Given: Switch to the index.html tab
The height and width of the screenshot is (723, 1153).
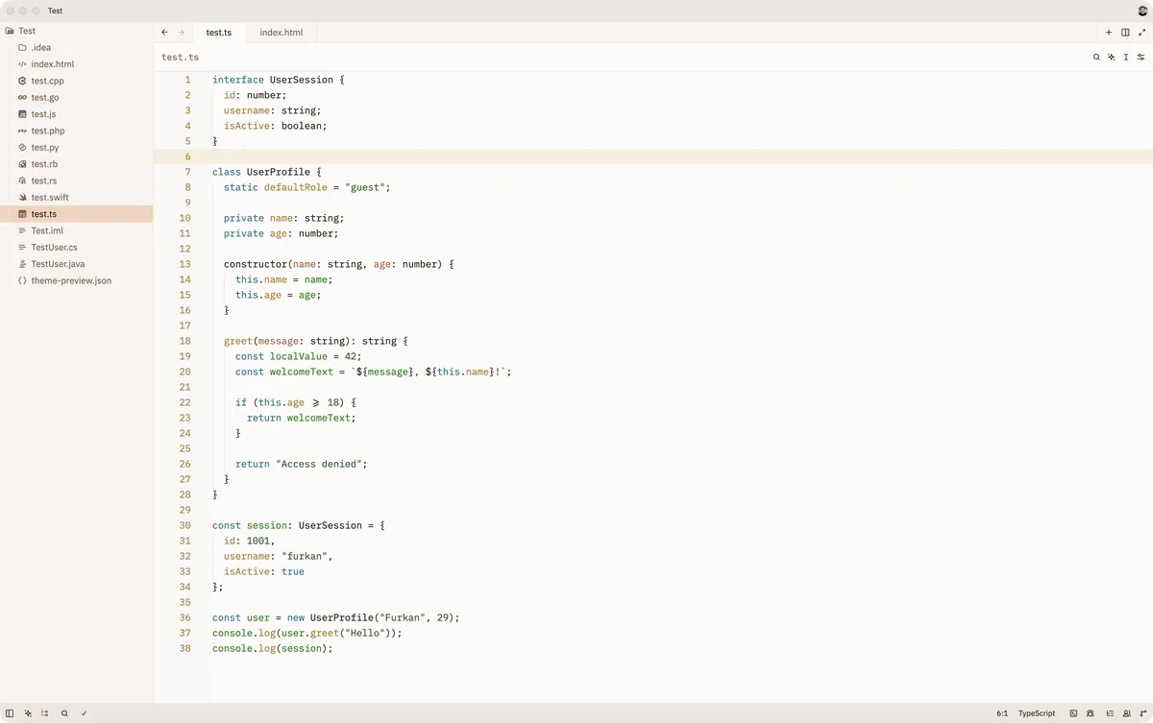Looking at the screenshot, I should pyautogui.click(x=282, y=33).
